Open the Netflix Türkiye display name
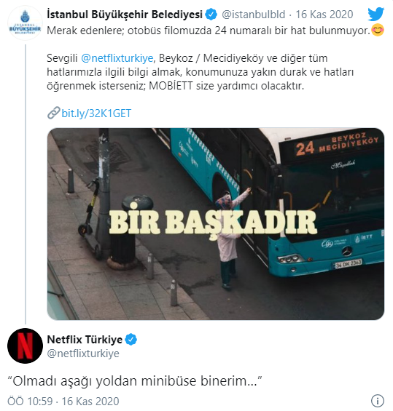The height and width of the screenshot is (411, 393). click(x=85, y=340)
